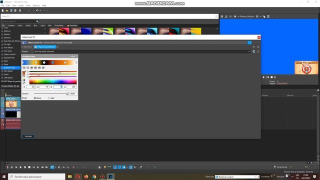Open project using the folder icon
Image resolution: width=320 pixels, height=180 pixels.
click(7, 10)
